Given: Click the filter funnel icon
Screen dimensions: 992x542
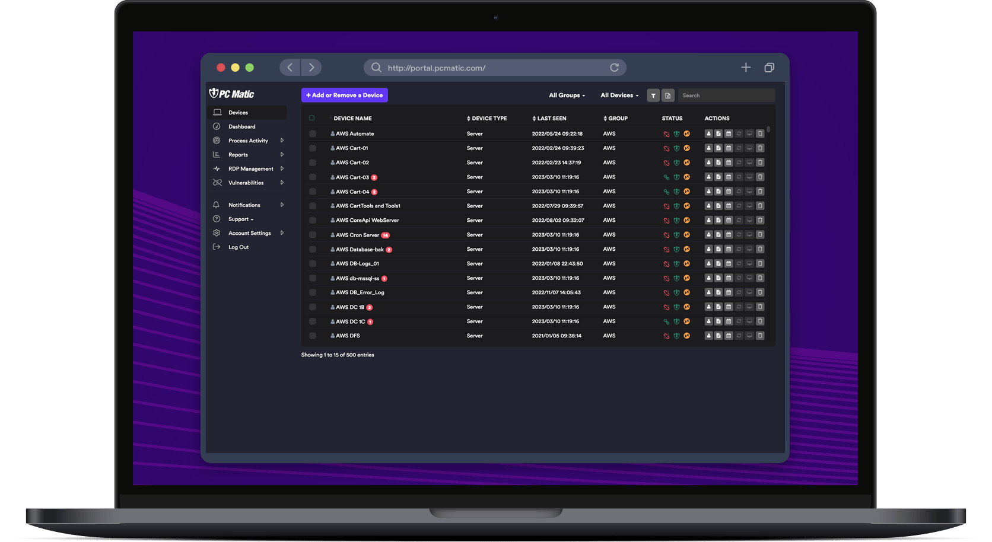Looking at the screenshot, I should point(653,95).
